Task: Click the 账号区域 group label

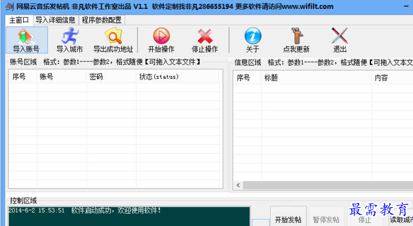Action: [x=23, y=62]
